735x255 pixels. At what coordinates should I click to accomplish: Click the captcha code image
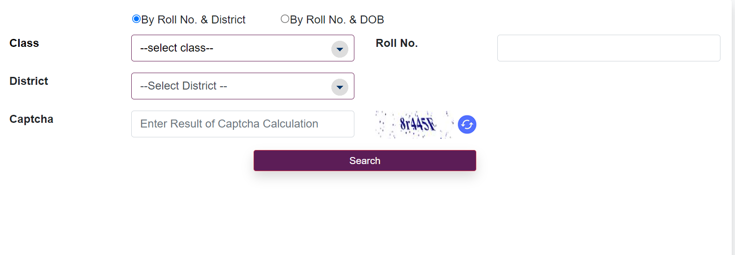[x=415, y=125]
